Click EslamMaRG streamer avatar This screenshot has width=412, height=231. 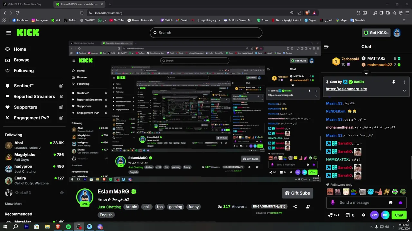[85, 197]
